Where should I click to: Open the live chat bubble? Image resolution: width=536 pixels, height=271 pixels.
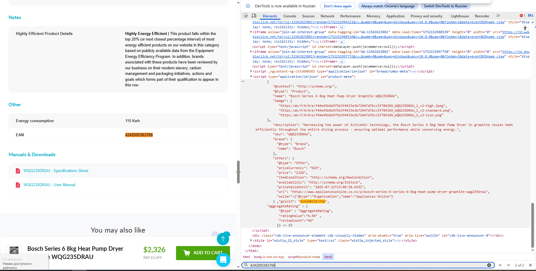(x=223, y=260)
